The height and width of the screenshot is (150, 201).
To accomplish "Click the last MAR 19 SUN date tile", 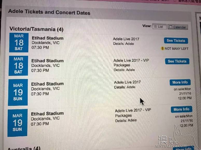I will pos(17,123).
